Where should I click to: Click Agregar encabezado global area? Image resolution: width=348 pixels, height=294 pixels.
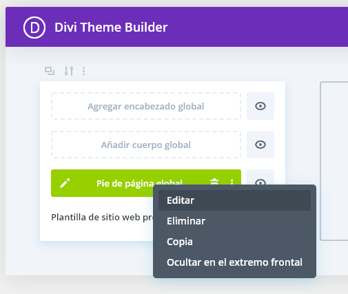pyautogui.click(x=146, y=106)
